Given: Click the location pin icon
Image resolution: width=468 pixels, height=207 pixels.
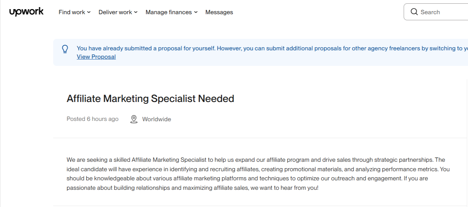Looking at the screenshot, I should (134, 119).
